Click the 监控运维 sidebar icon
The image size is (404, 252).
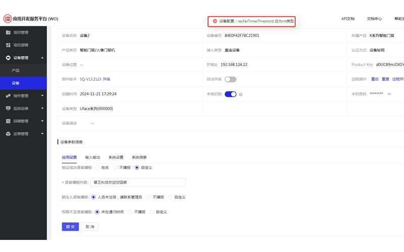(8, 108)
